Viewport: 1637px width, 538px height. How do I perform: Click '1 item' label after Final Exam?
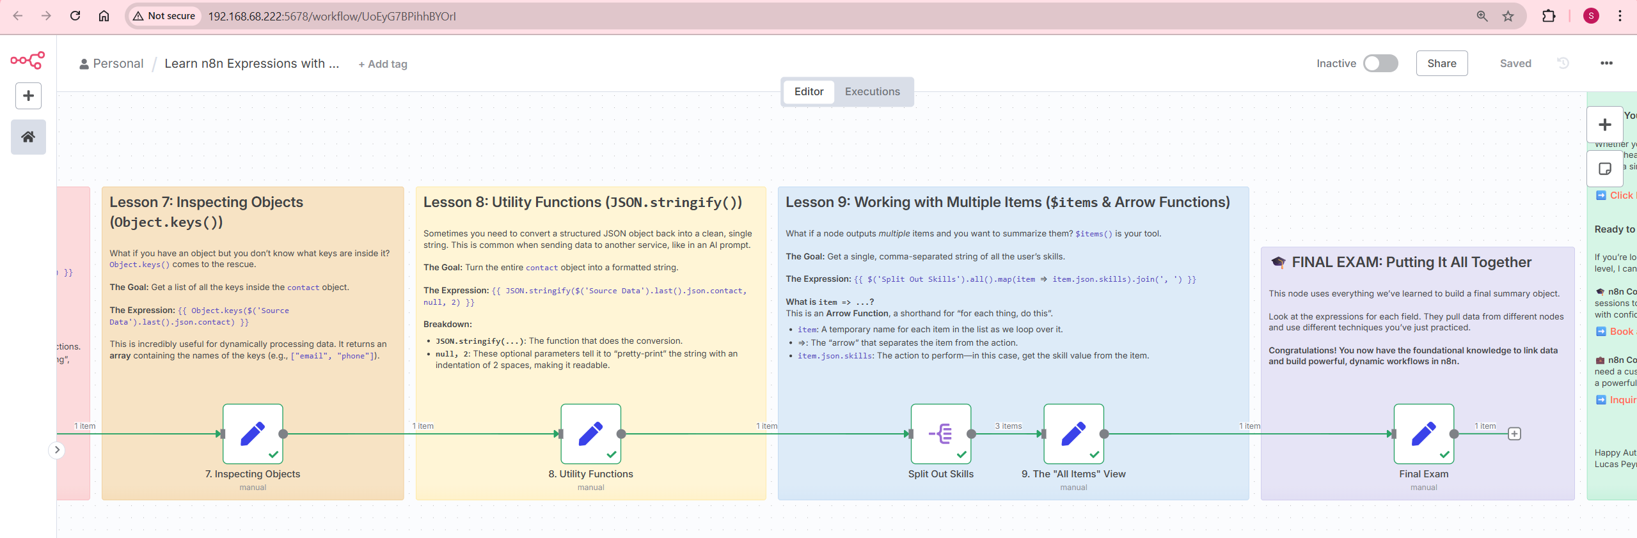tap(1485, 426)
